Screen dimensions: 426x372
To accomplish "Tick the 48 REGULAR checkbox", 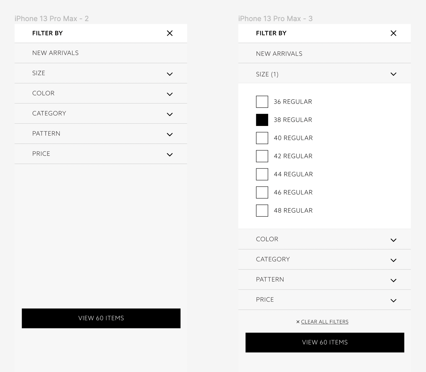I will (262, 211).
